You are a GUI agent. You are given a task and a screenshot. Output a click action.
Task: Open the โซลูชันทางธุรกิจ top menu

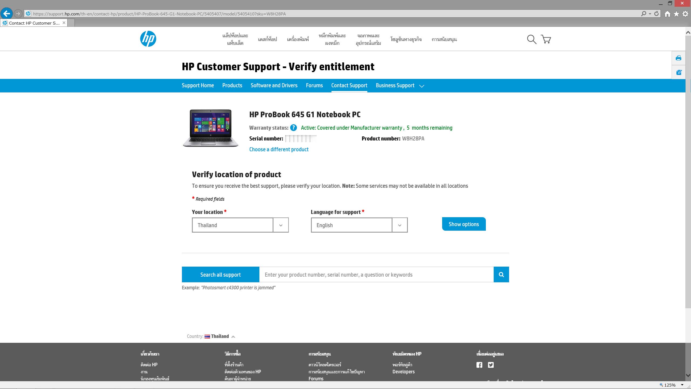click(406, 39)
